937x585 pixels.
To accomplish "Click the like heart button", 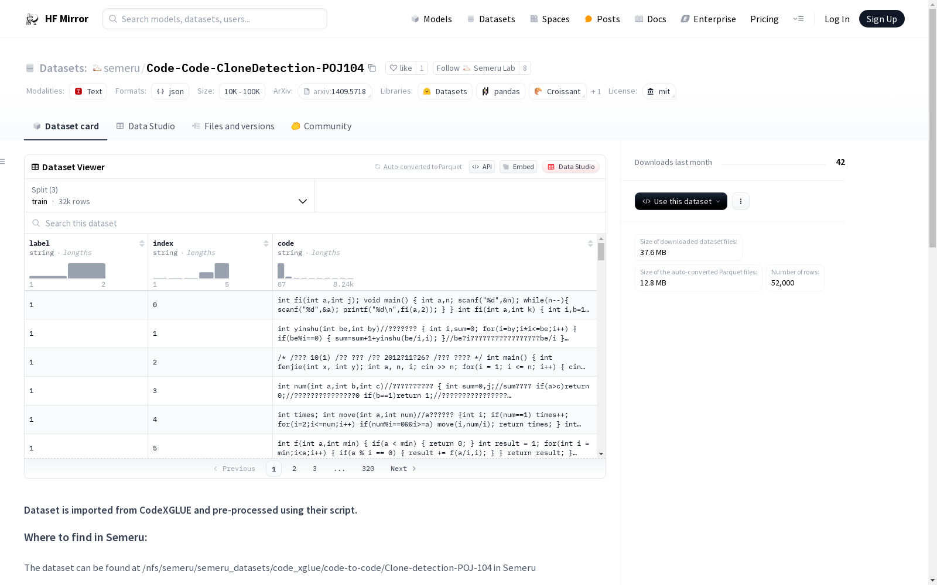I will (401, 68).
